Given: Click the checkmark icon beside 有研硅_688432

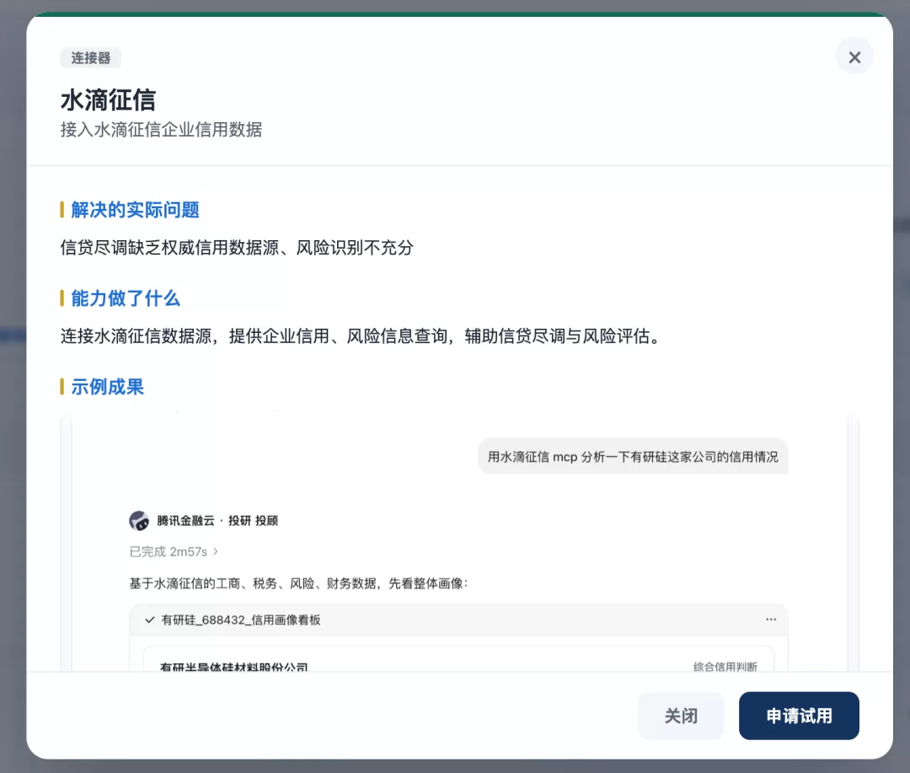Looking at the screenshot, I should (x=150, y=620).
